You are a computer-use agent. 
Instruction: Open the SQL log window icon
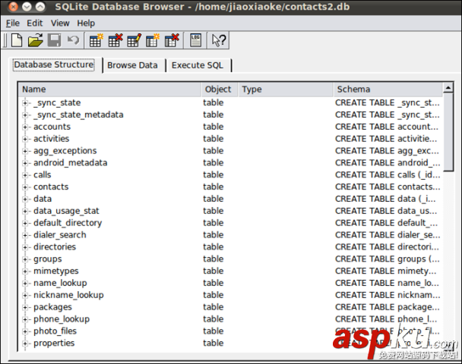tap(195, 40)
